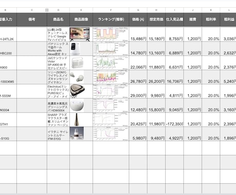Select price cell 15,486円

[138, 34]
